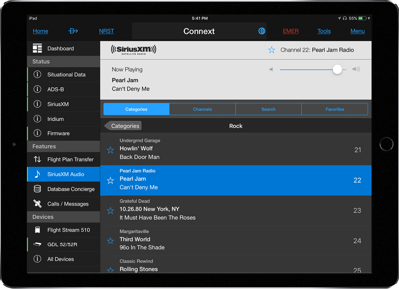Open the Home link
The height and width of the screenshot is (289, 399).
(41, 31)
